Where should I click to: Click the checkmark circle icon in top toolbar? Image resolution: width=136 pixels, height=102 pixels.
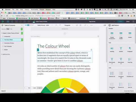(x=20, y=22)
